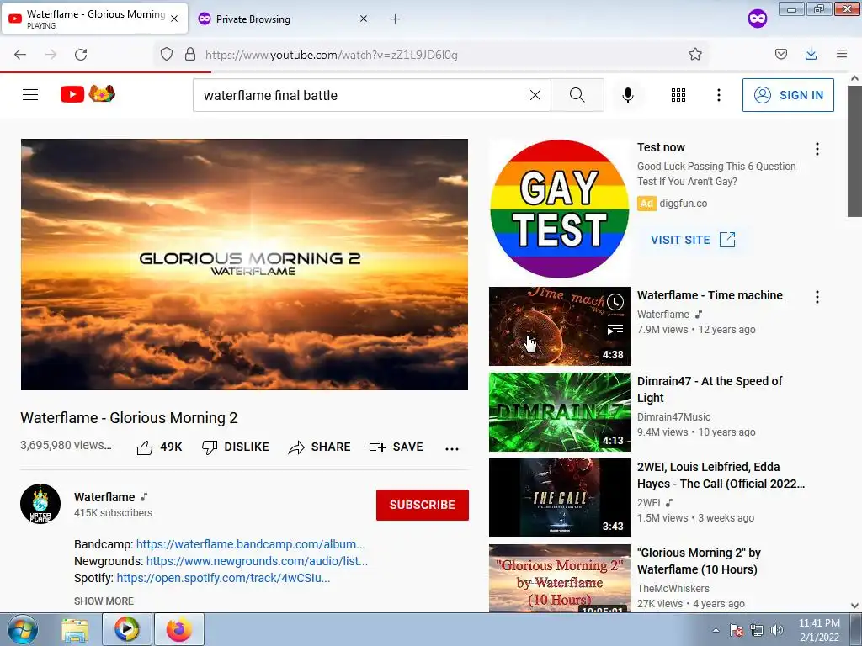
Task: Click the 3,695,980 views text
Action: tap(66, 446)
